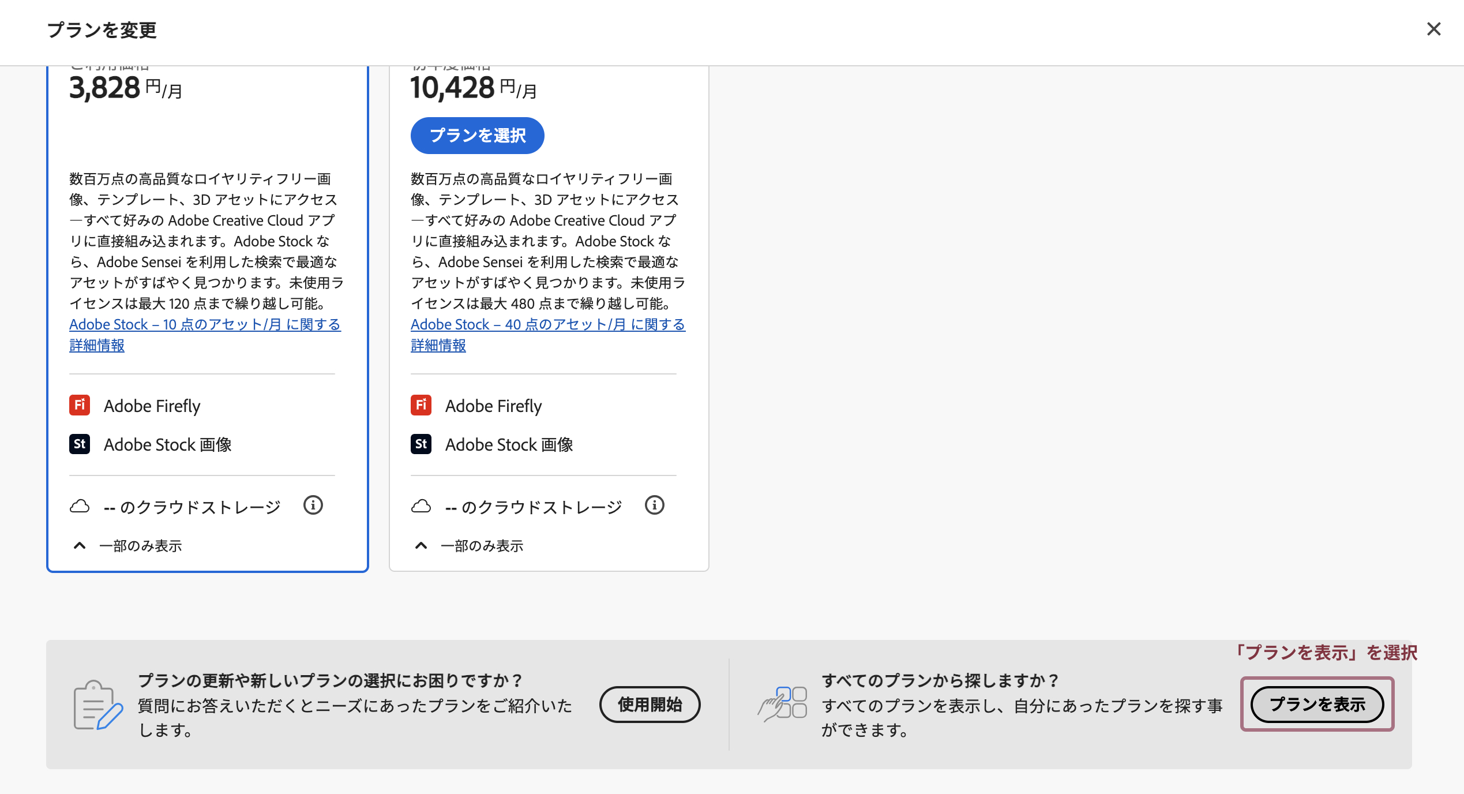Viewport: 1464px width, 794px height.
Task: Click -- のクラウドストレージ text in 10,428円 plan
Action: coord(534,507)
